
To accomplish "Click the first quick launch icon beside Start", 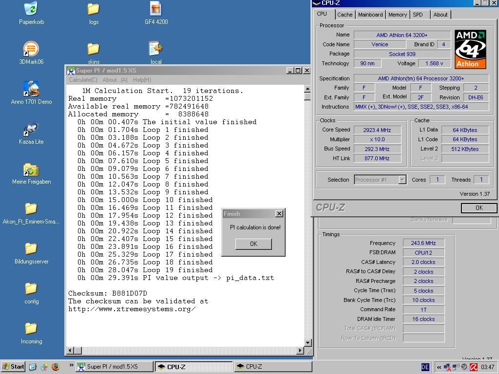I will (33, 367).
